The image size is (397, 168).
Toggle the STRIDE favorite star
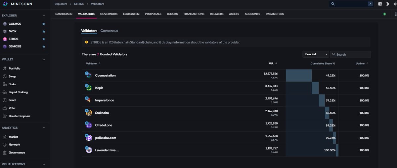tap(44, 39)
